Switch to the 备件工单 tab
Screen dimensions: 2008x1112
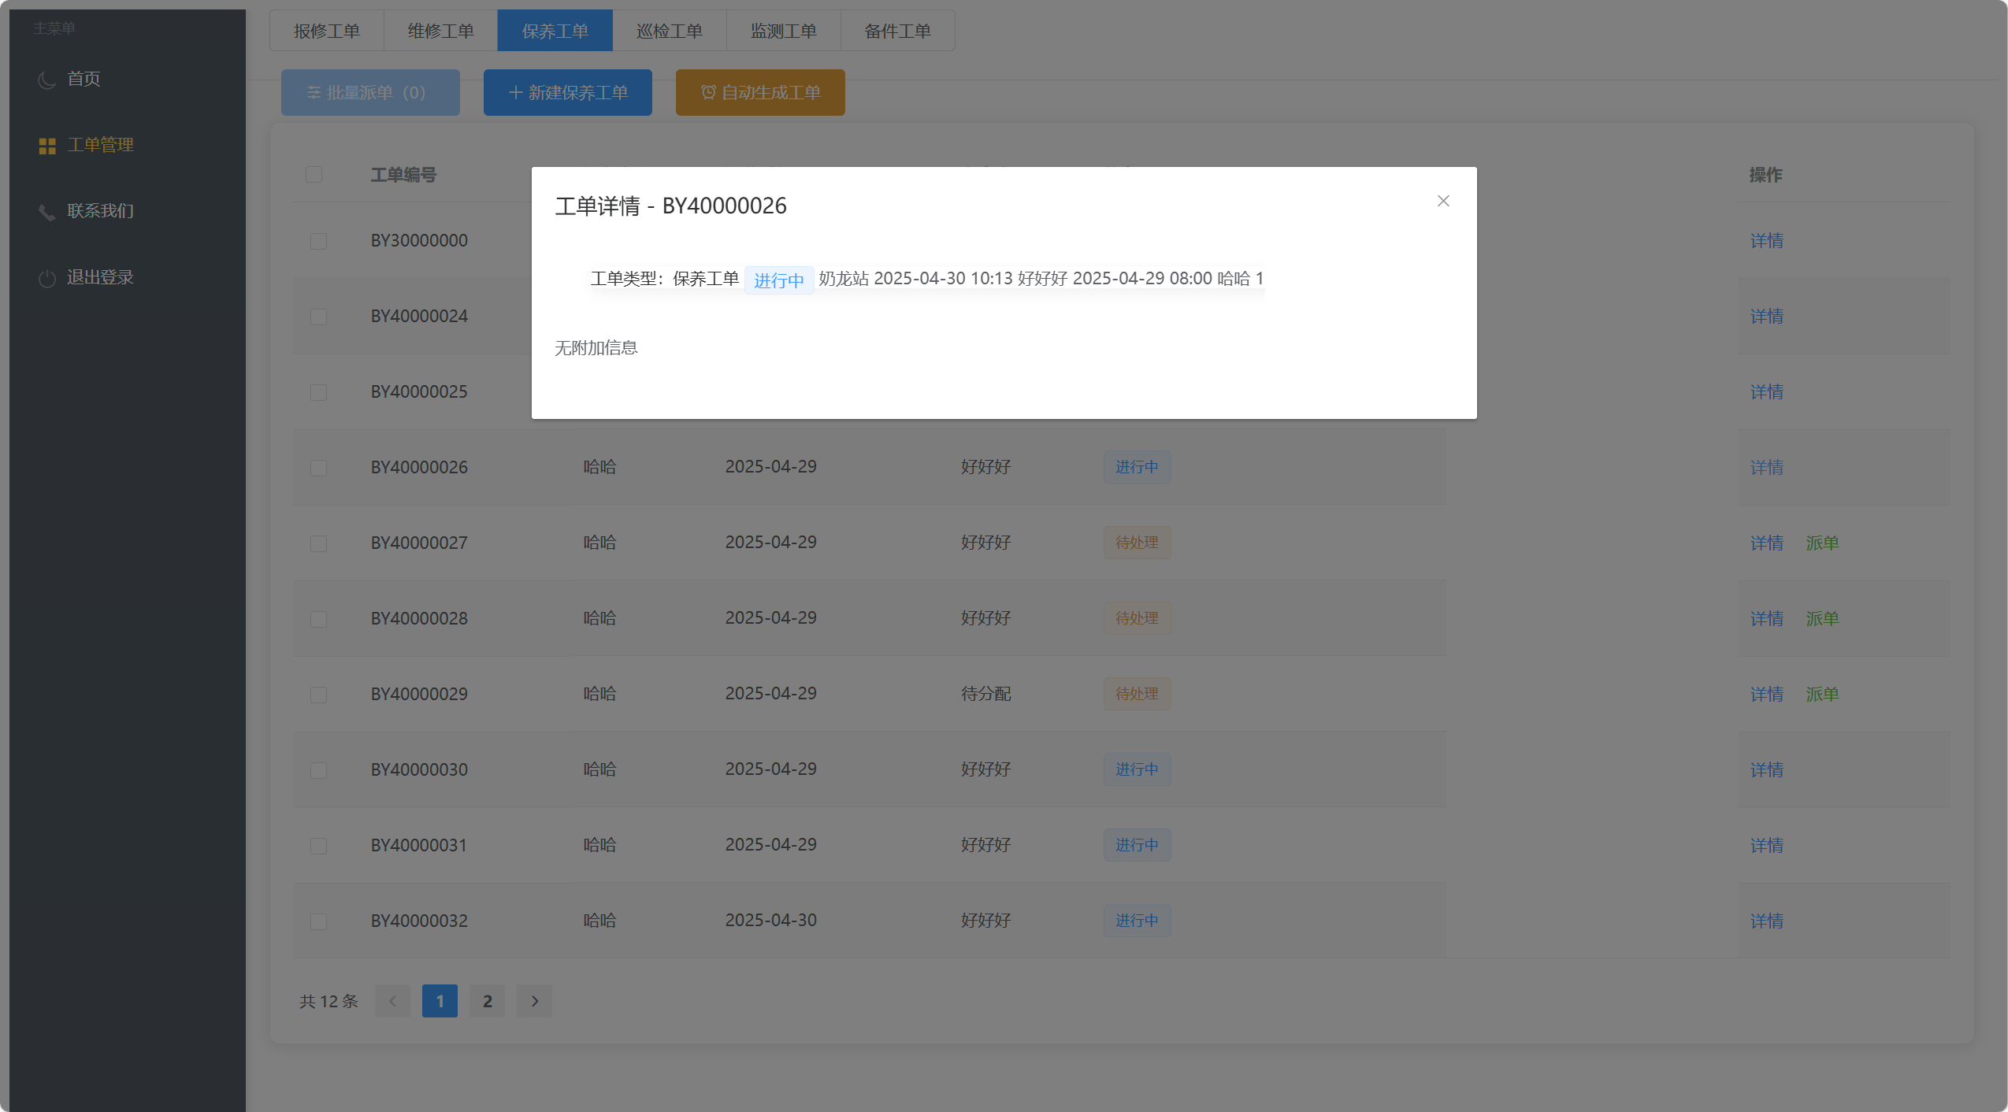tap(897, 31)
